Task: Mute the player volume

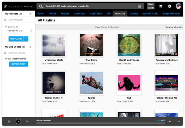Action: 170,122
